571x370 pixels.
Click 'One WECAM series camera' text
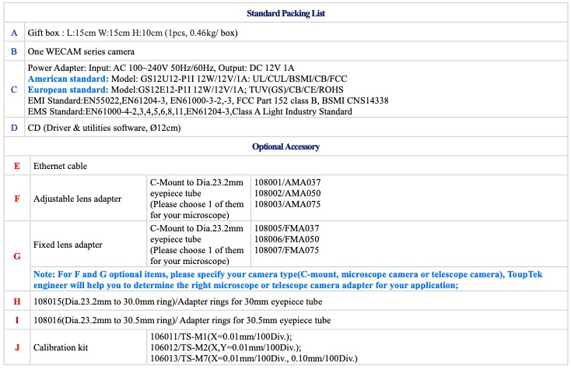tap(81, 51)
